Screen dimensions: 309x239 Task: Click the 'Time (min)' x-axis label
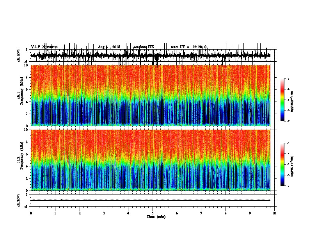click(x=156, y=217)
